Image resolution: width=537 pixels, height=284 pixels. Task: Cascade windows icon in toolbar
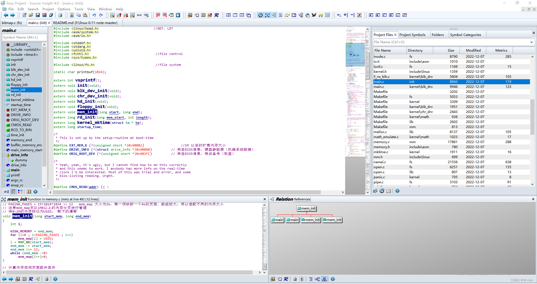[x=249, y=15]
